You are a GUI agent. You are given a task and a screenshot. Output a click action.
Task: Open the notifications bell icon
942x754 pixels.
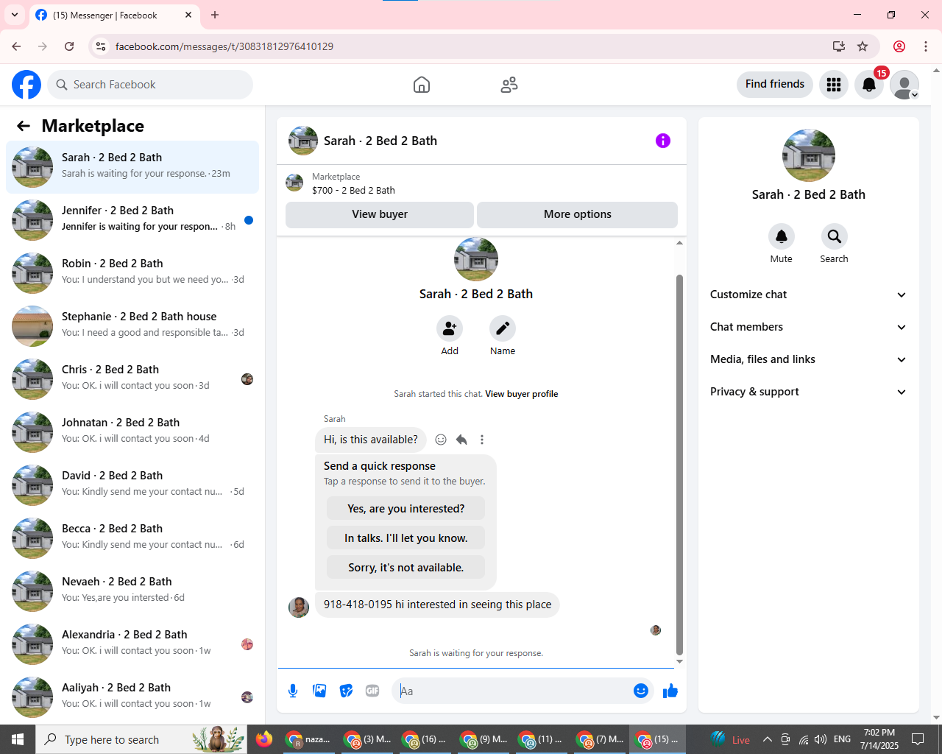pos(869,85)
